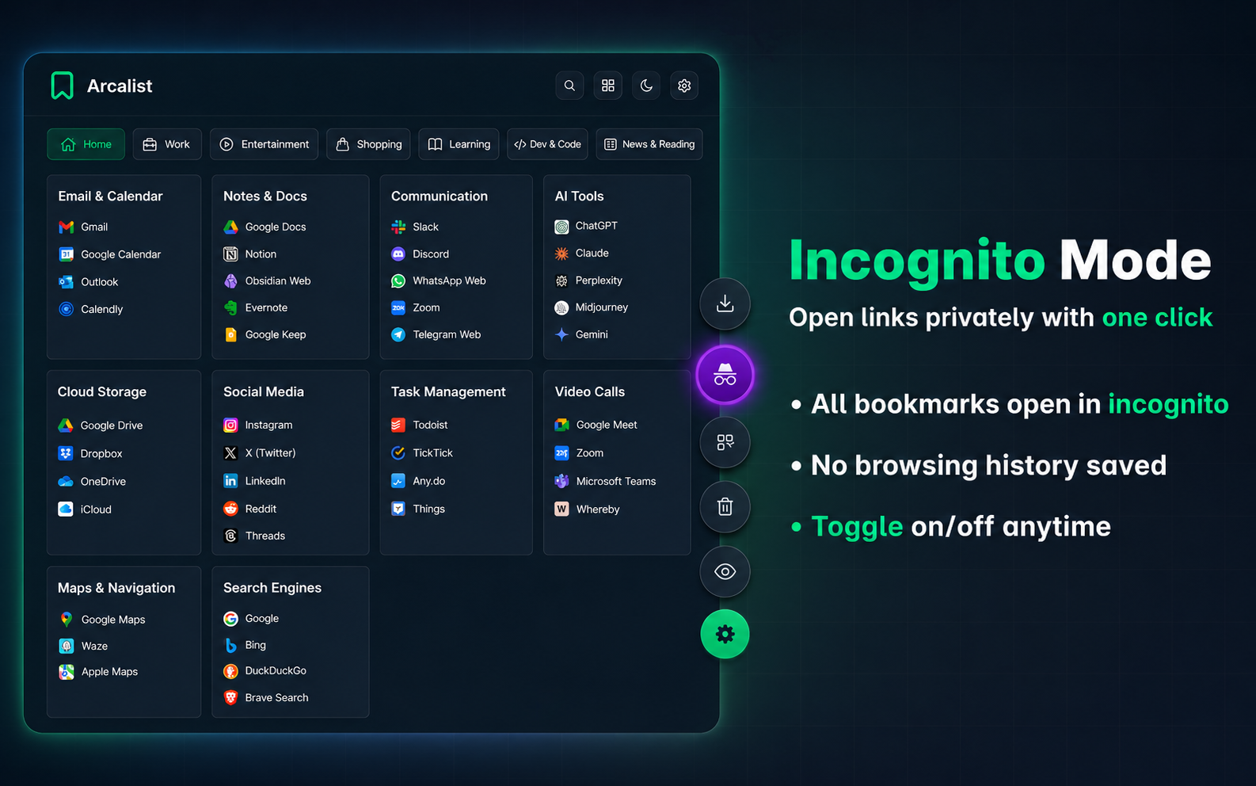Click the Gemini sparkle icon

(561, 334)
